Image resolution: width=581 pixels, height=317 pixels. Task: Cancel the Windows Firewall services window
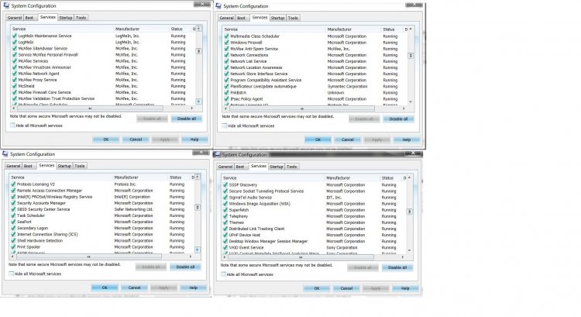pos(348,140)
